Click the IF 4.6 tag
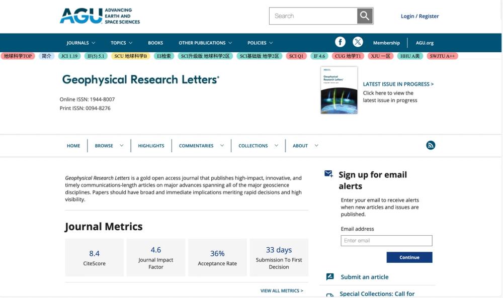503x298 pixels. [319, 56]
